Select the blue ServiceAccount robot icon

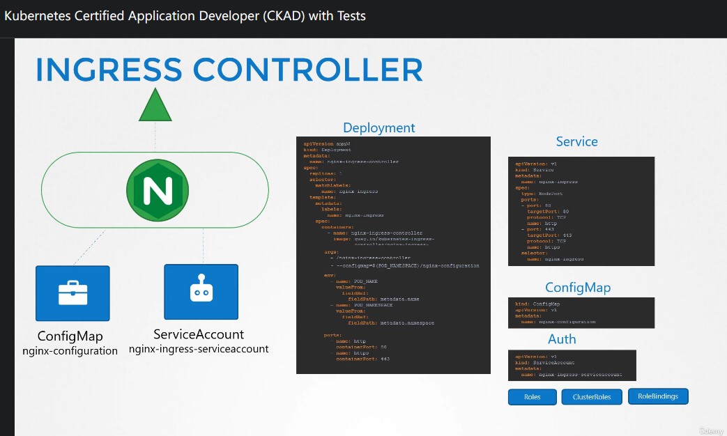coord(201,292)
